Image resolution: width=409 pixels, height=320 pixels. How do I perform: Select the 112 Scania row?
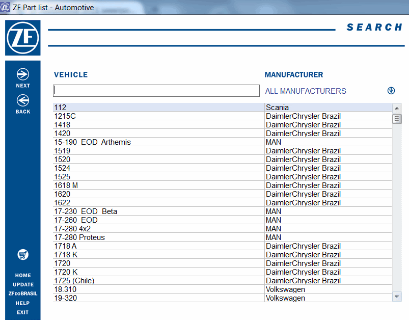tap(153, 108)
